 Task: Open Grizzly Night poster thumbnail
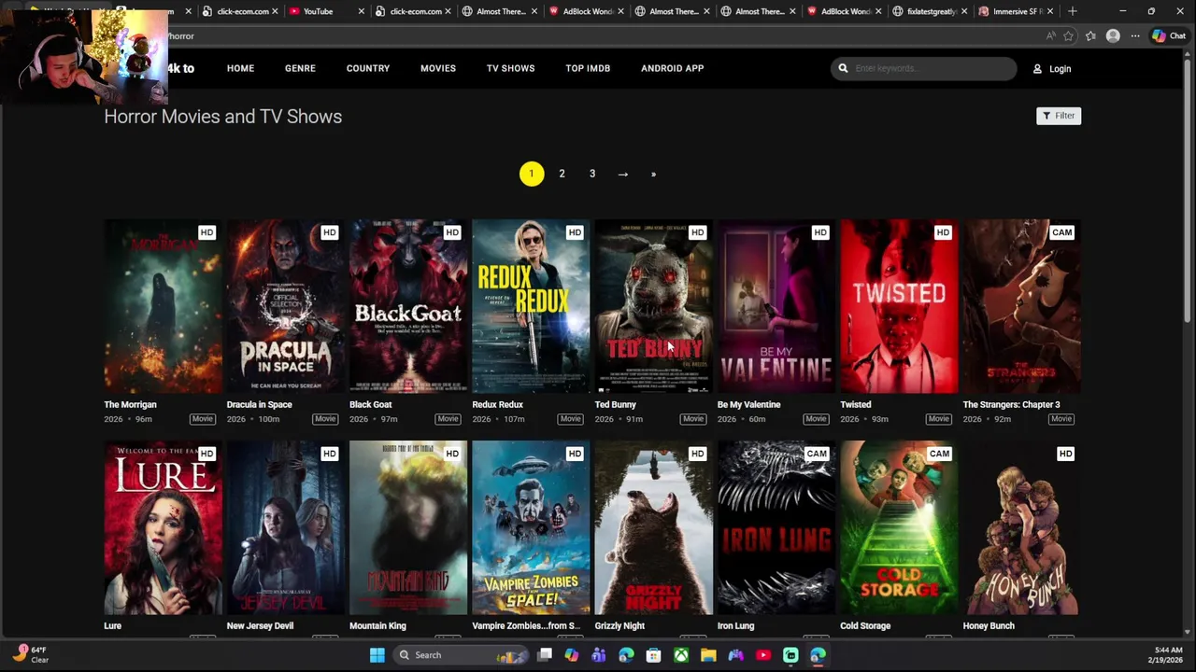[x=653, y=527]
